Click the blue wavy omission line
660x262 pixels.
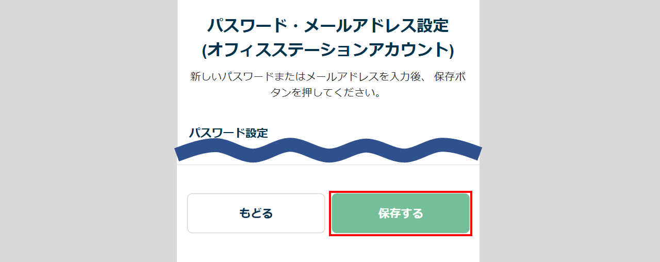point(328,150)
